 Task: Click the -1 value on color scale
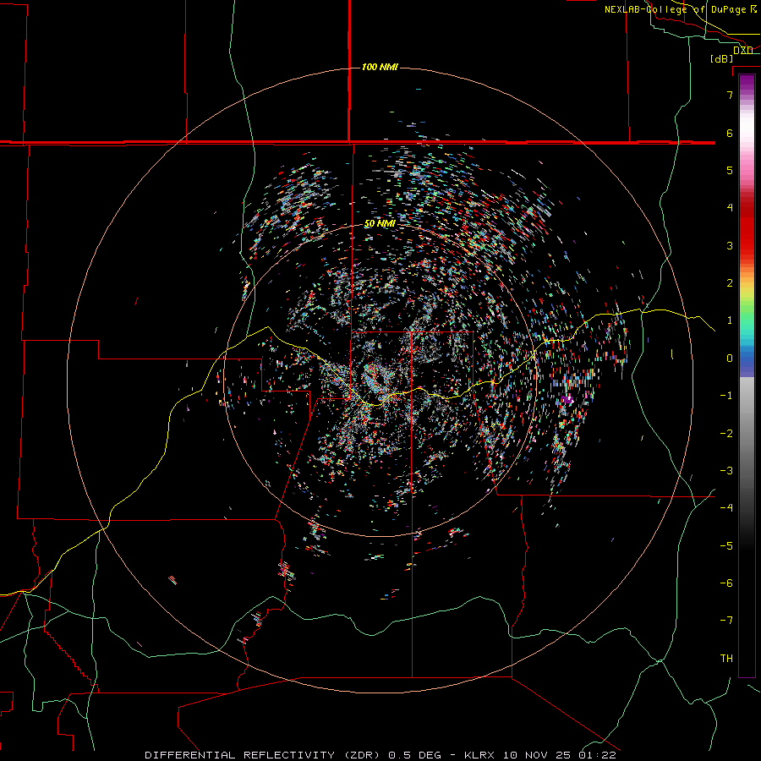tap(726, 396)
